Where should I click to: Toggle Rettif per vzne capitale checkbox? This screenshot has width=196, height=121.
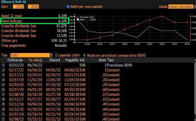[68, 7]
